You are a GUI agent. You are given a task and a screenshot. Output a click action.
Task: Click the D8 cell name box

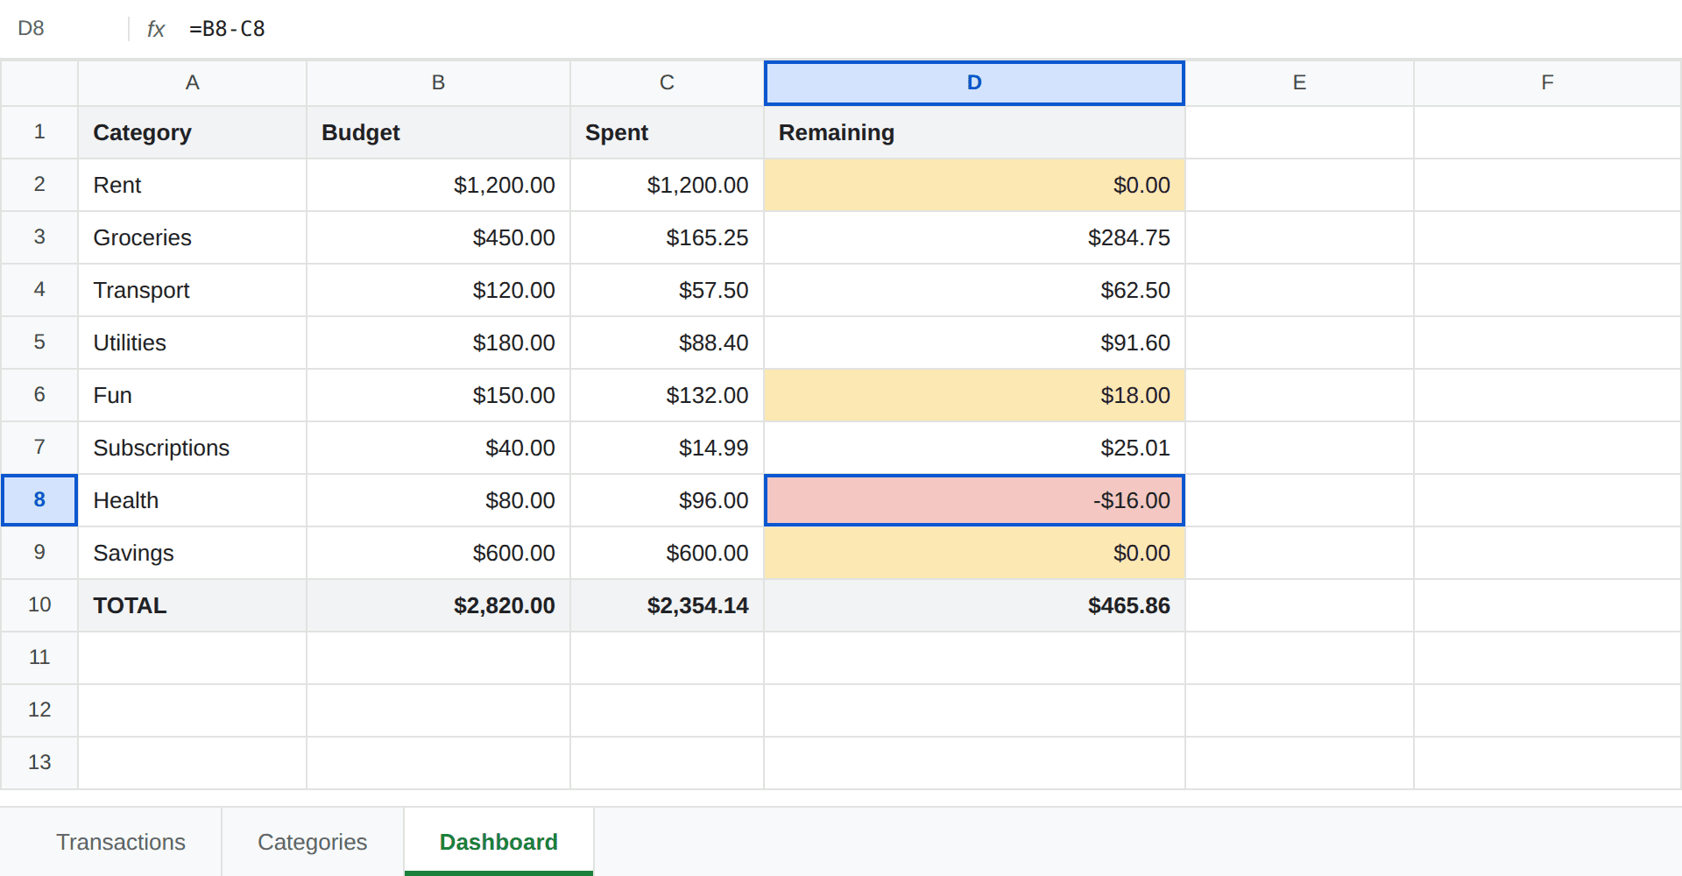point(66,29)
